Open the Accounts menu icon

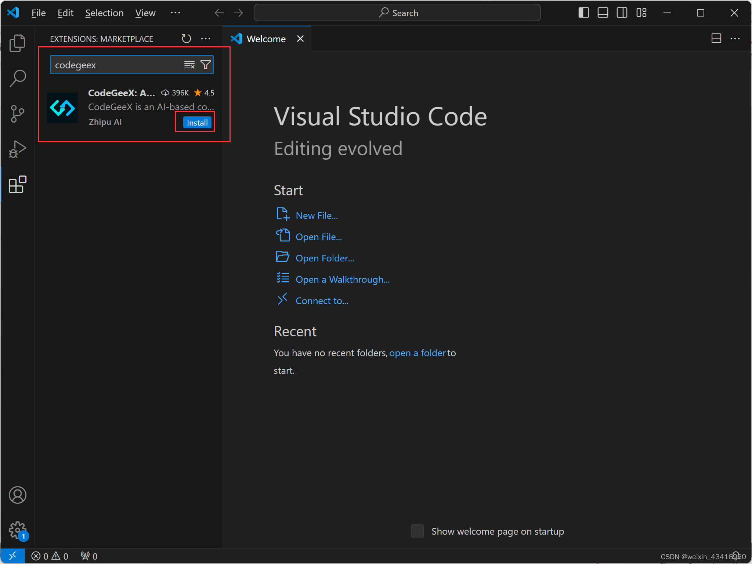(17, 495)
